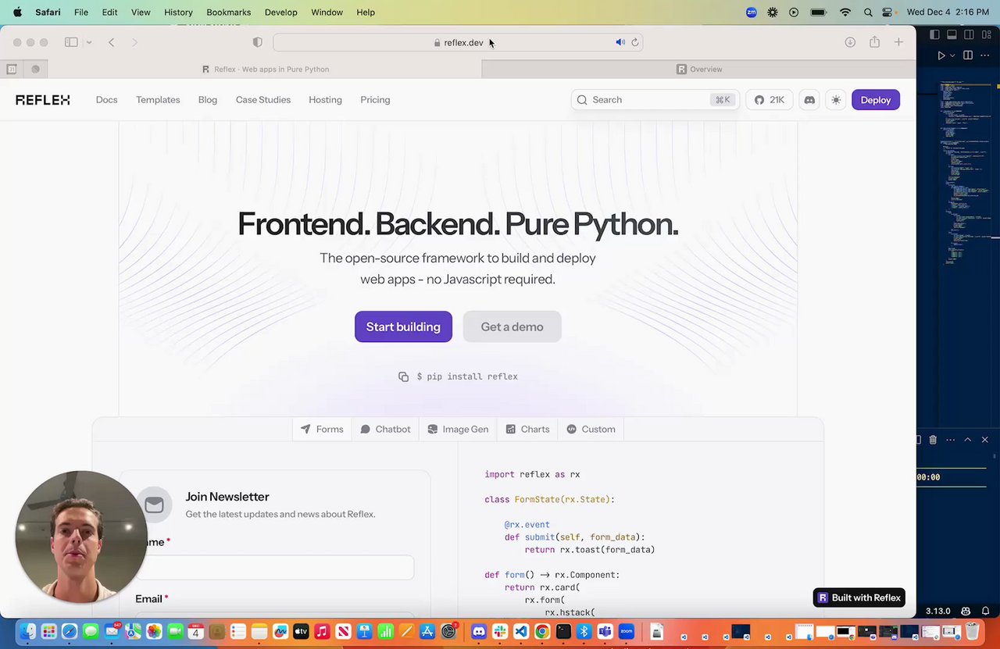Maximize the VS Code panel with the chevron
Viewport: 1000px width, 649px height.
967,440
